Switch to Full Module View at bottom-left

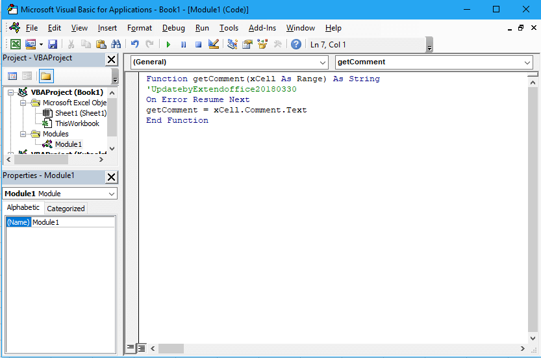142,348
